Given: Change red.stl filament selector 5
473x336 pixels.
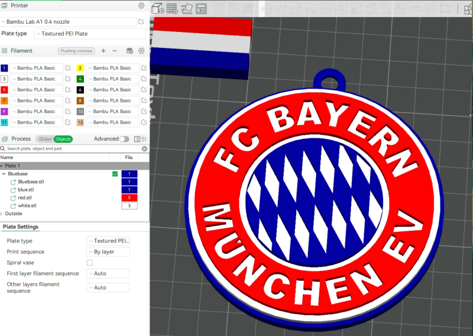Looking at the screenshot, I should tap(129, 198).
